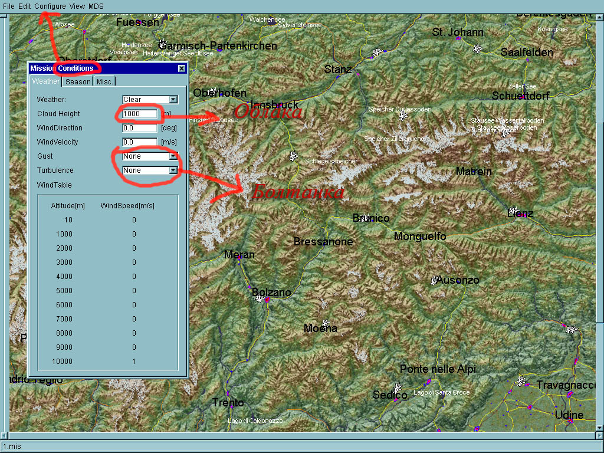Open the View menu

click(77, 6)
